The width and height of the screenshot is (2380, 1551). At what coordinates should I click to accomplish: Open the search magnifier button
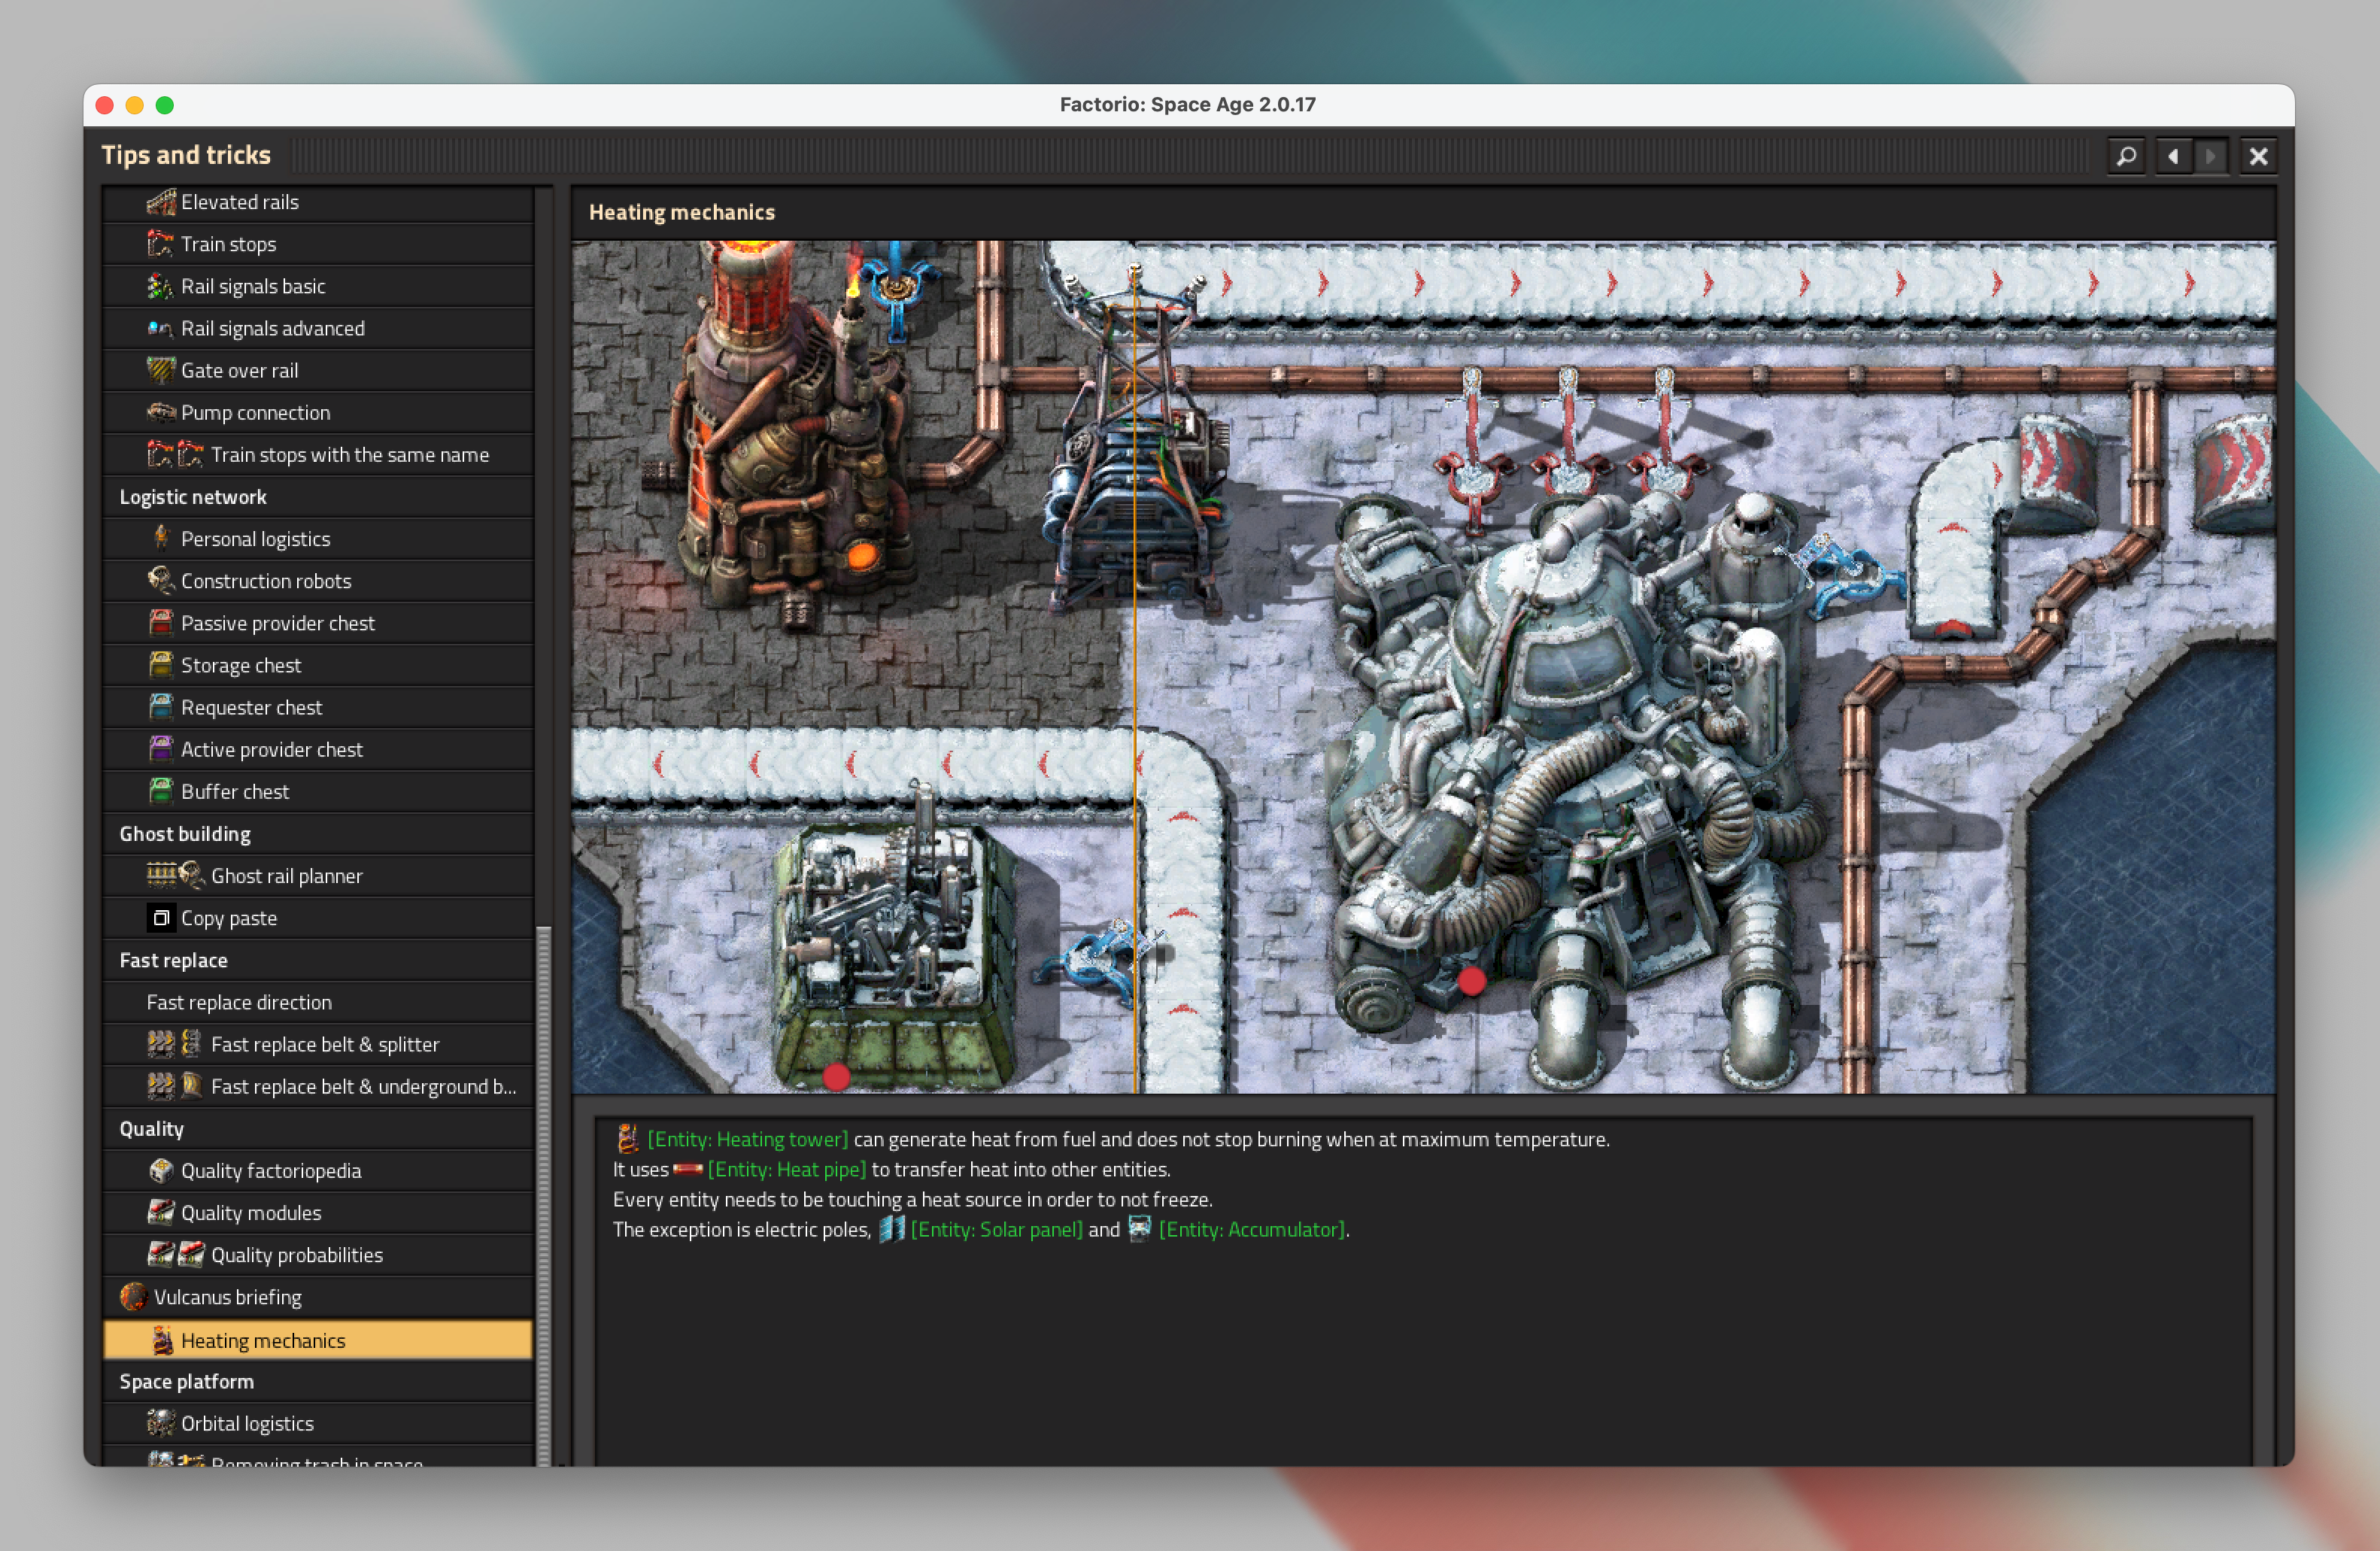tap(2126, 156)
